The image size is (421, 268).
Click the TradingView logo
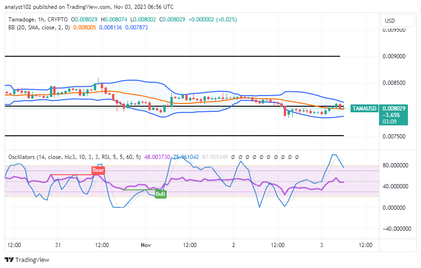click(x=27, y=260)
